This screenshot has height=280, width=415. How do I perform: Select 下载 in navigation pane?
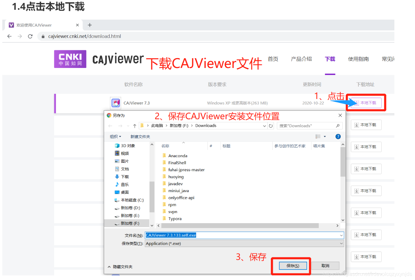[x=122, y=177]
